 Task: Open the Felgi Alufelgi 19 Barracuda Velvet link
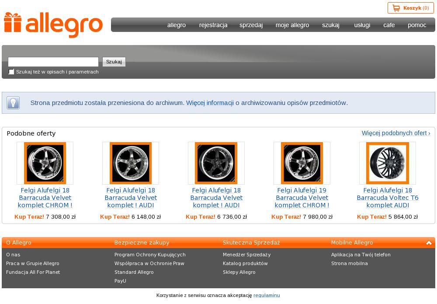[x=302, y=198]
